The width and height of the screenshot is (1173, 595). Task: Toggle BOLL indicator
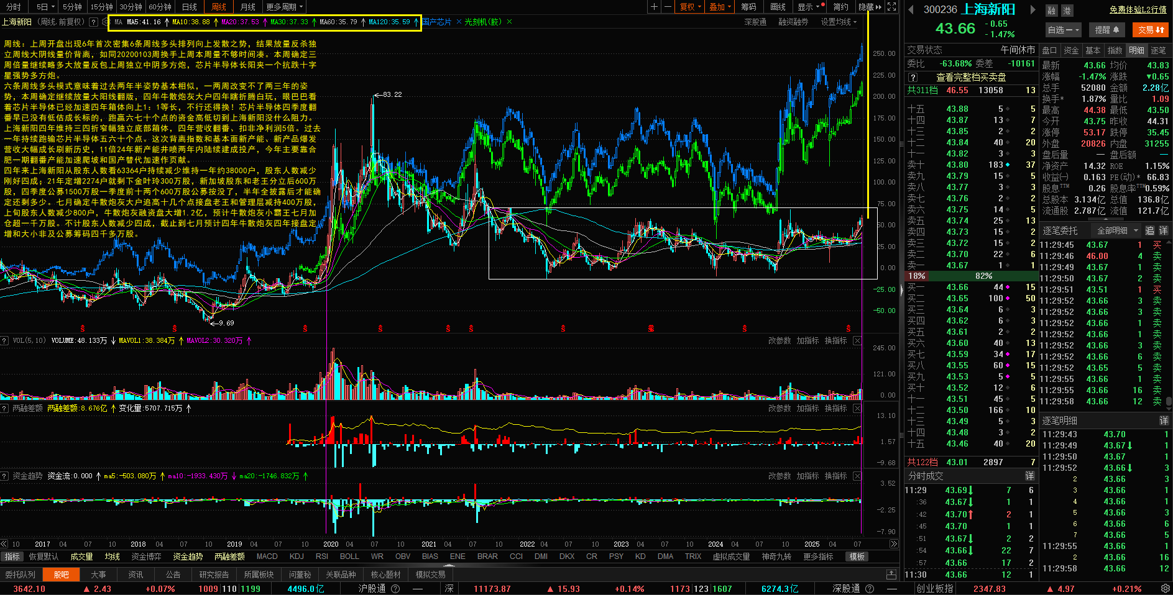[349, 556]
